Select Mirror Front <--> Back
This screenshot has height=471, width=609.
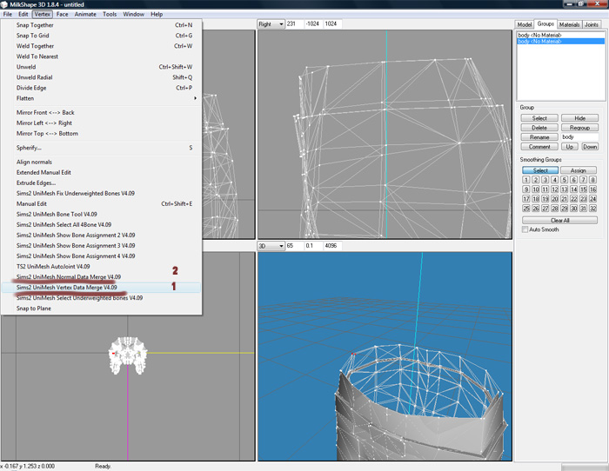coord(101,112)
